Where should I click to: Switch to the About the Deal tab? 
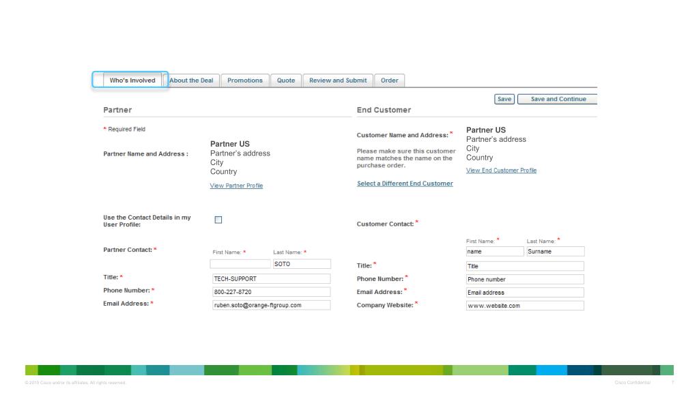191,81
